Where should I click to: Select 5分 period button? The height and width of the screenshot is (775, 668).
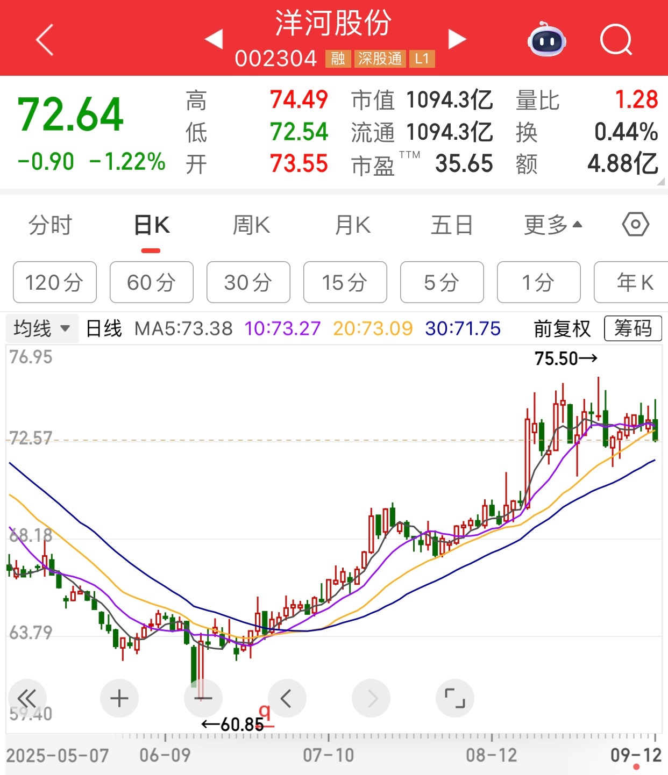442,282
